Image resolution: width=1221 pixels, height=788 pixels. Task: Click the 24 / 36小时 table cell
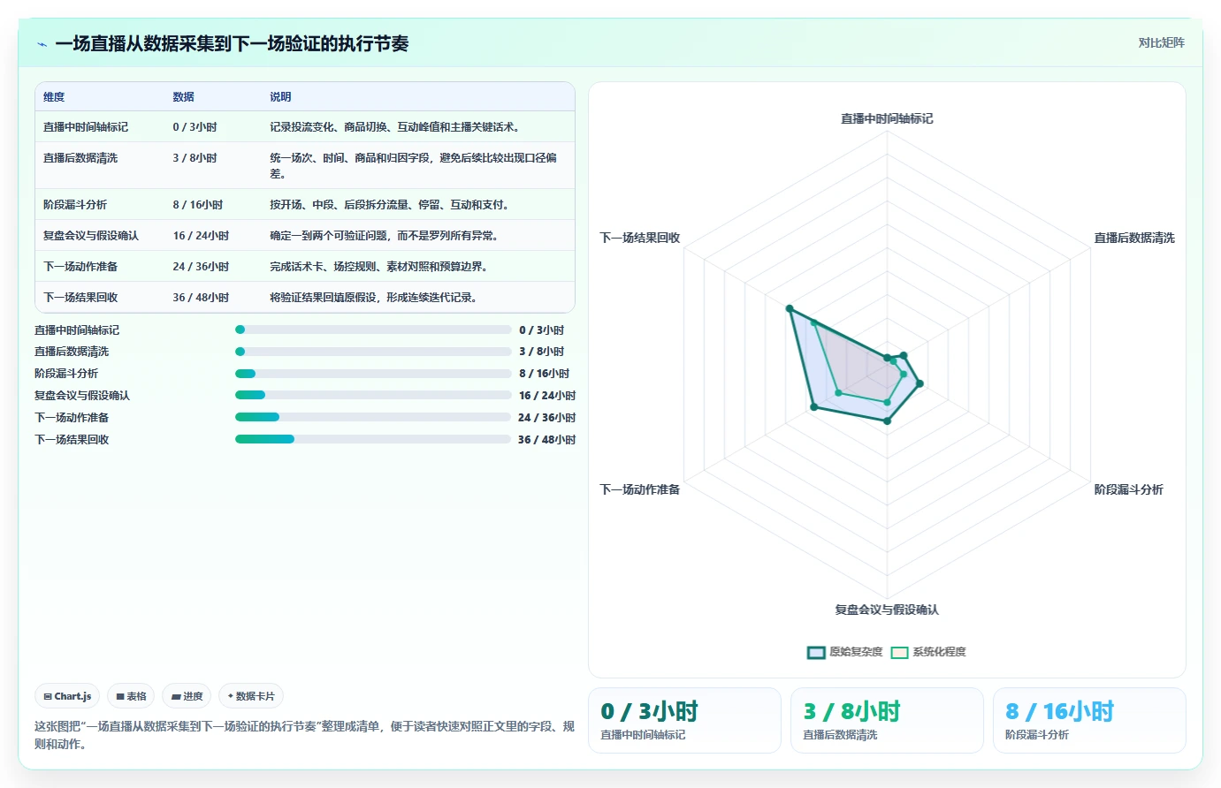tap(201, 267)
